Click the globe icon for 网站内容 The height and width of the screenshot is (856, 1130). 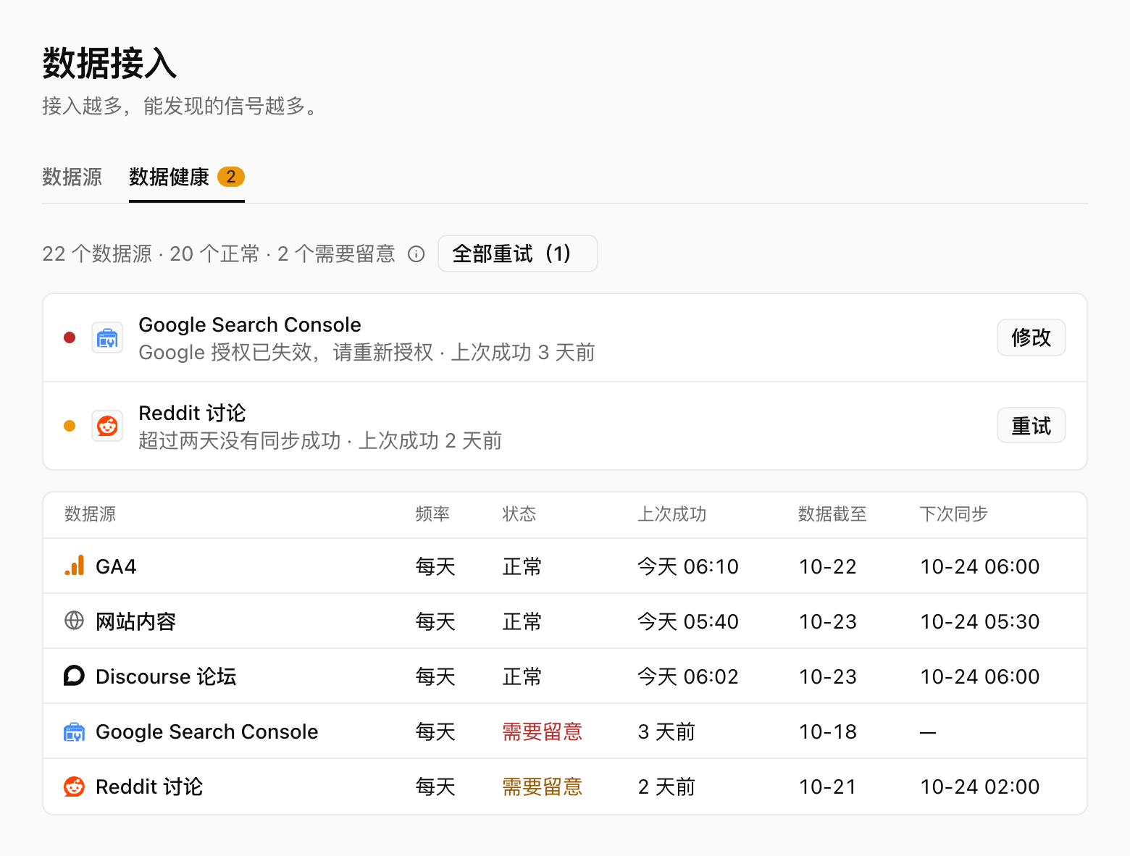coord(75,621)
